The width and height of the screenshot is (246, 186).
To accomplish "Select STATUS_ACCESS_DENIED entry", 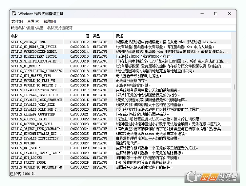I will pos(121,119).
